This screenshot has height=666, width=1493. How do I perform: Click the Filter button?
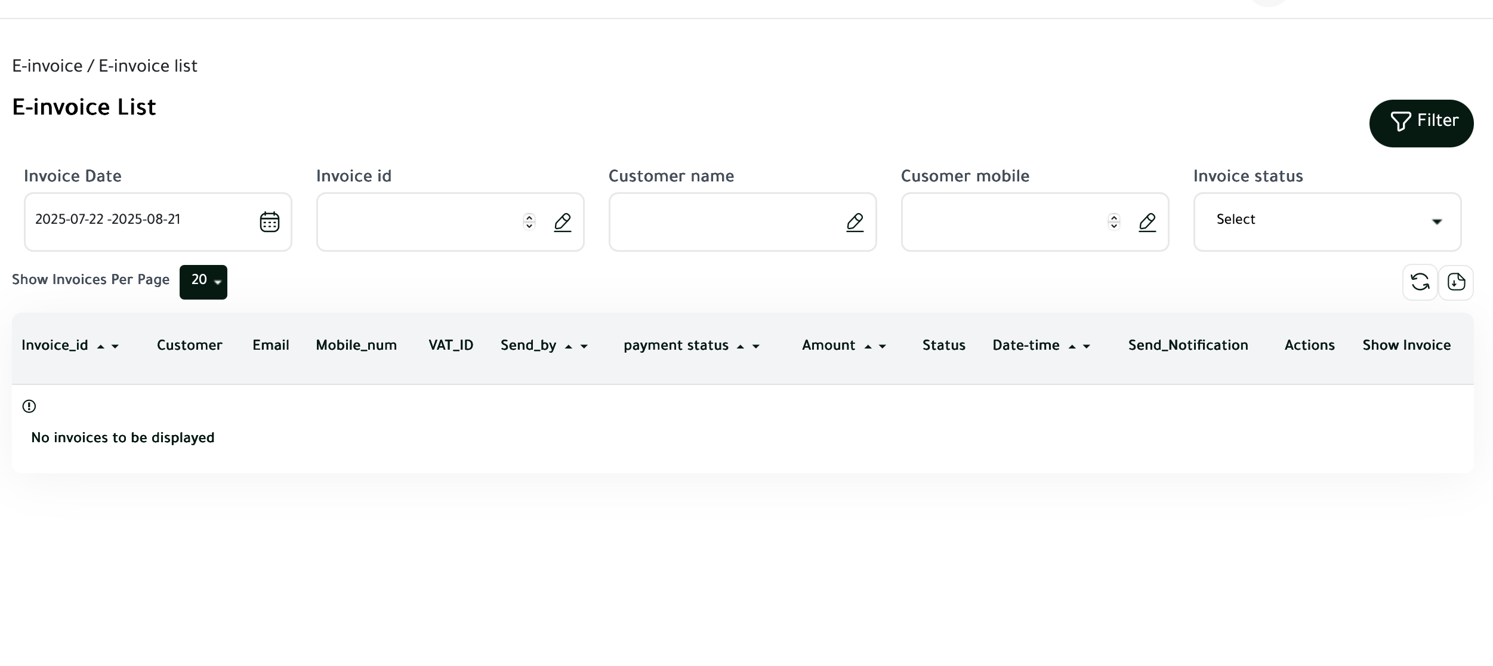click(1421, 123)
